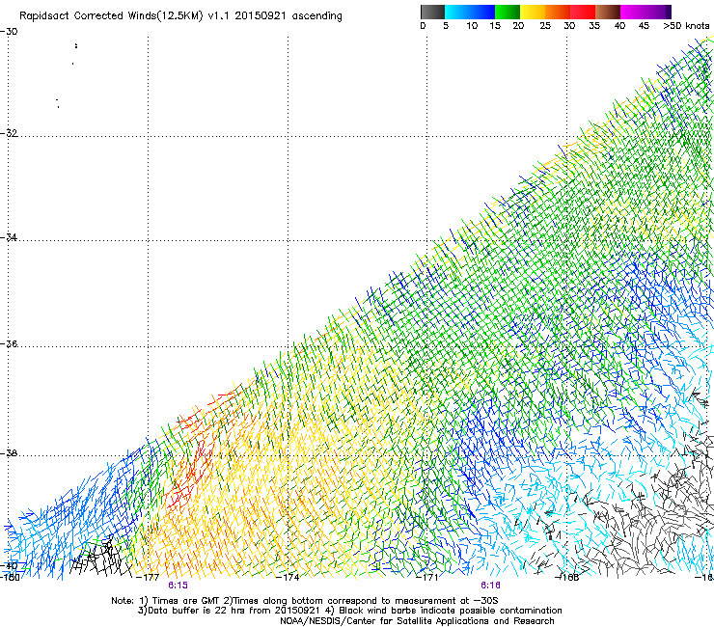
Task: Click the '-30' latitude axis label
Action: coord(9,32)
